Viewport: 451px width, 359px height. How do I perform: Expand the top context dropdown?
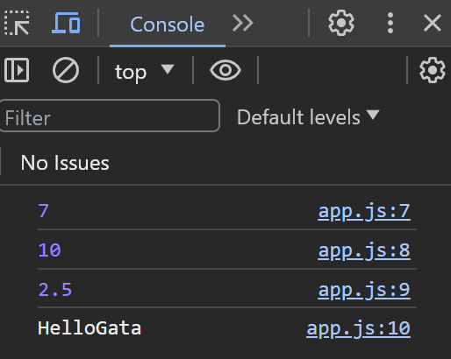(x=145, y=71)
